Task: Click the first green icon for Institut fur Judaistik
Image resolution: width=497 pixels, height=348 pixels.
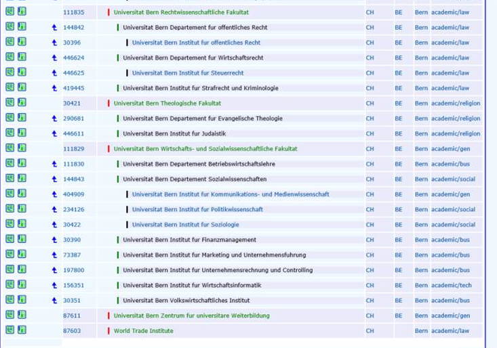Action: 9,133
